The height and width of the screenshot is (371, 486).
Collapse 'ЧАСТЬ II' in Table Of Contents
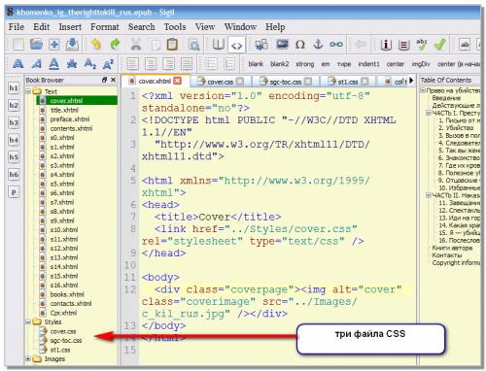pyautogui.click(x=429, y=195)
